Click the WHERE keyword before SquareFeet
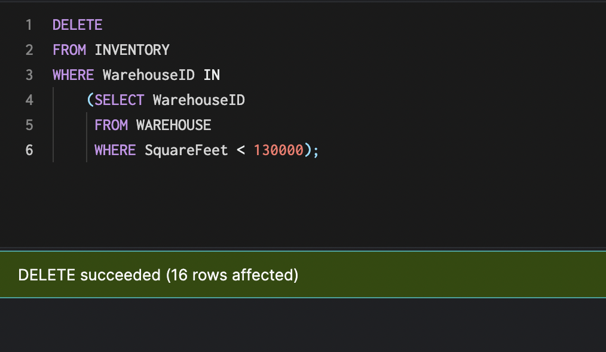Image resolution: width=606 pixels, height=352 pixels. click(x=115, y=150)
